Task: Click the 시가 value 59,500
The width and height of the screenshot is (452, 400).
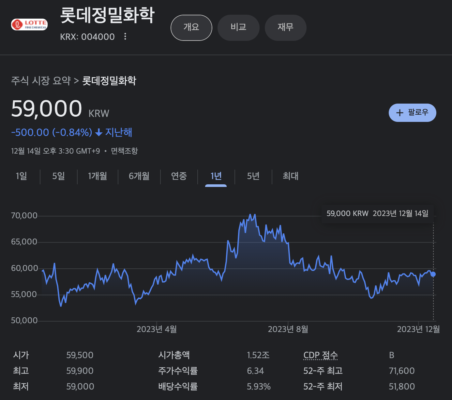Action: 80,355
